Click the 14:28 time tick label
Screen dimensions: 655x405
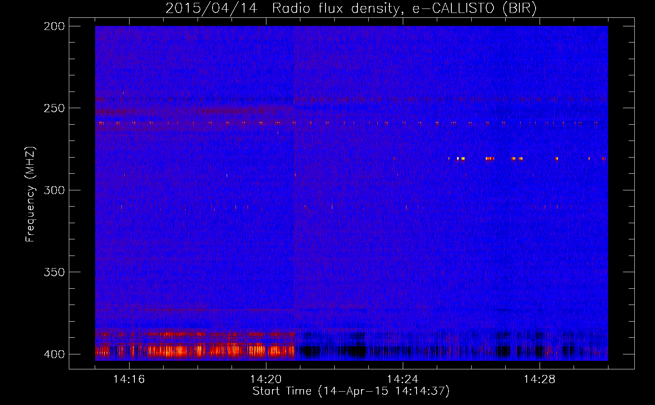point(540,379)
